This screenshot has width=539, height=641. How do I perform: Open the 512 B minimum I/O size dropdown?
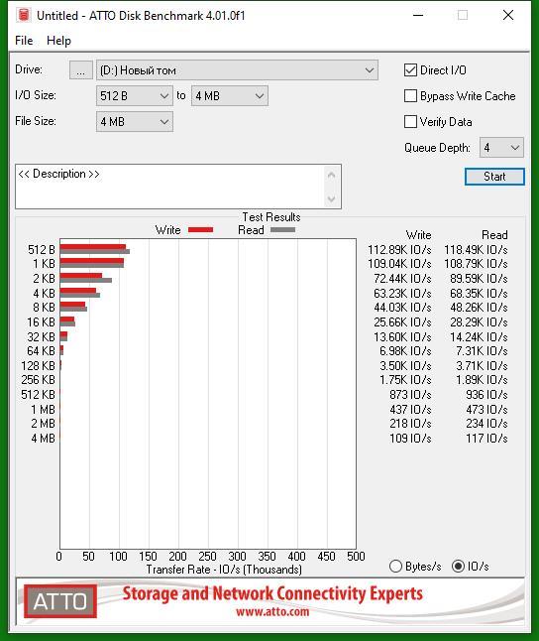[x=135, y=96]
